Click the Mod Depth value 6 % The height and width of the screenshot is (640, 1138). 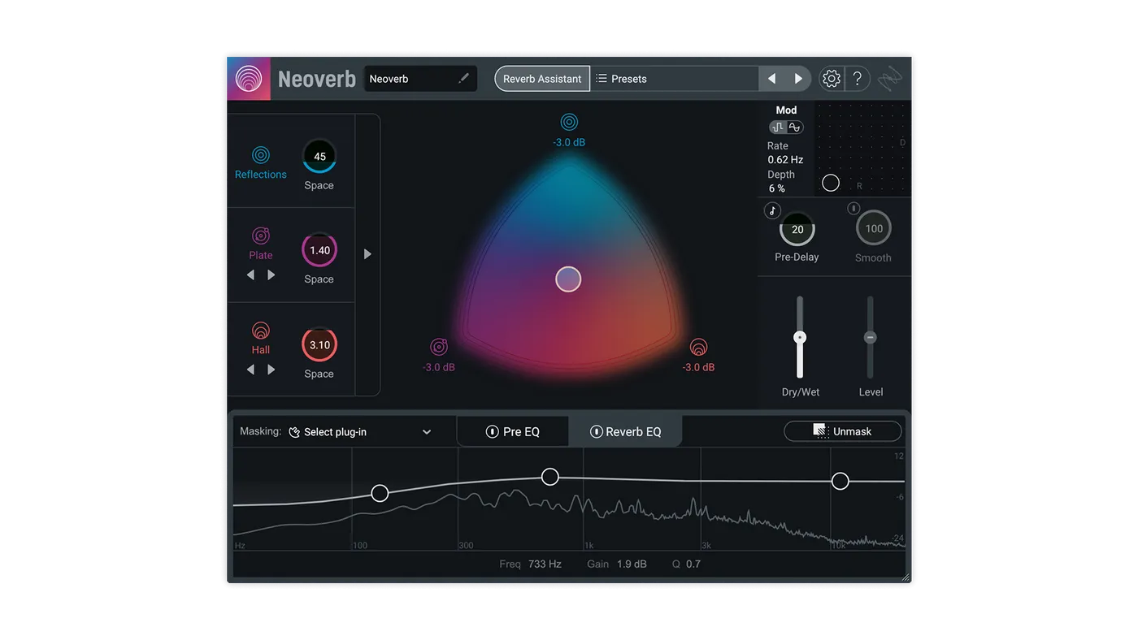(777, 188)
